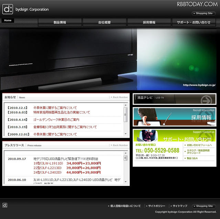The width and height of the screenshot is (220, 219).
Task: Click the お問い合わせフォームへ link
Action: click(199, 145)
